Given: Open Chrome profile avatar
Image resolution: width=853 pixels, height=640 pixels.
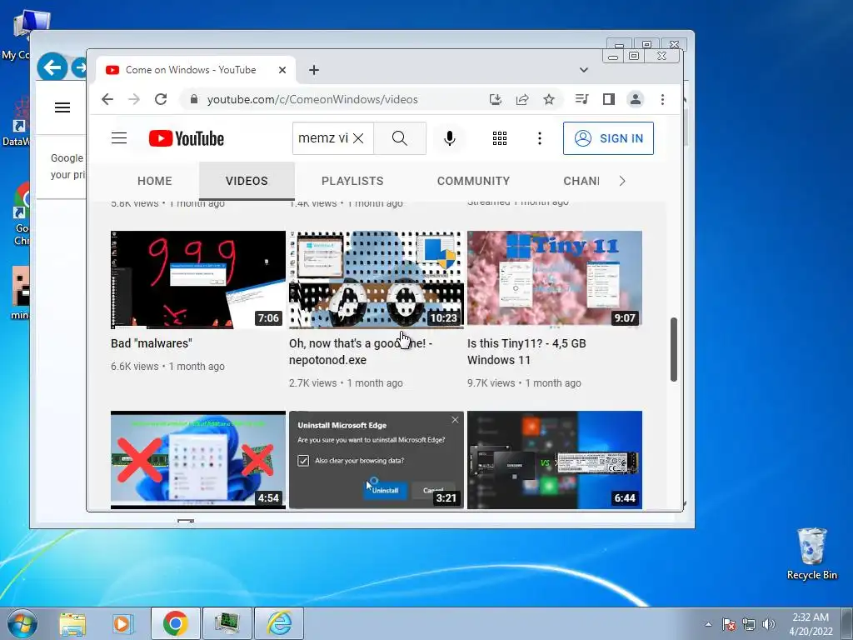Looking at the screenshot, I should tap(636, 99).
